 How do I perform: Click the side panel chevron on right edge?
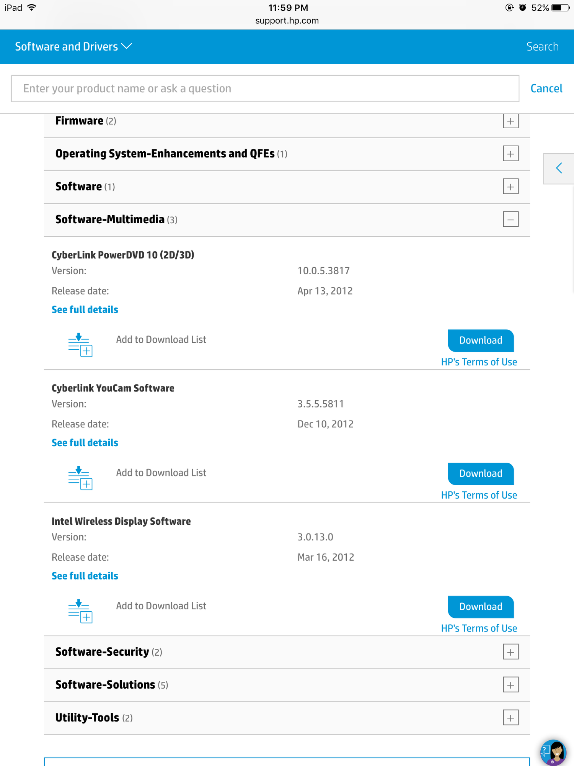click(559, 168)
